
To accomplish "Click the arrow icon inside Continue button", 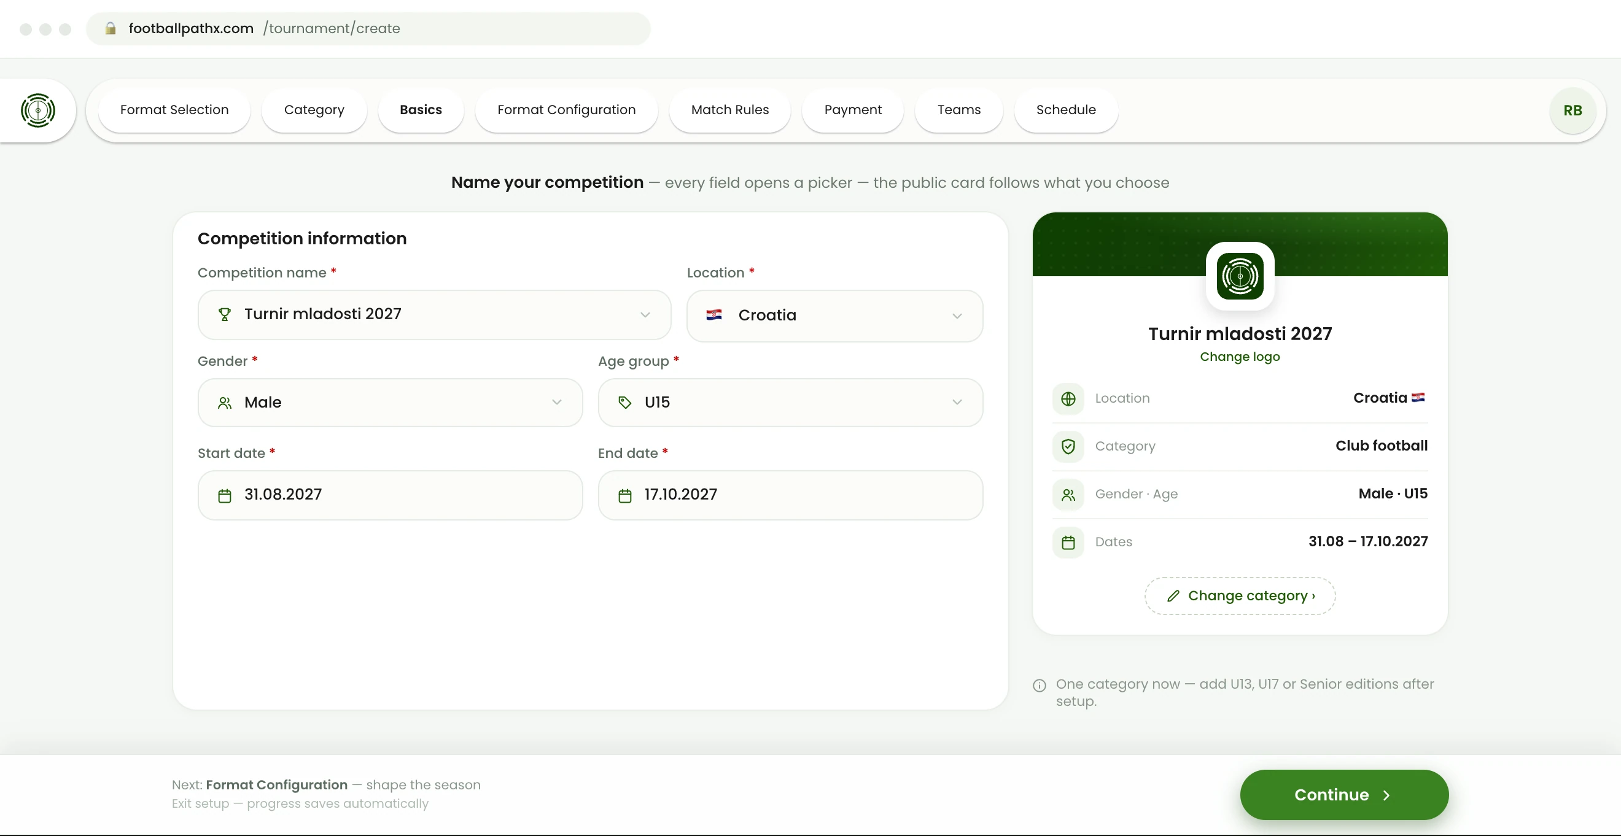I will point(1386,795).
